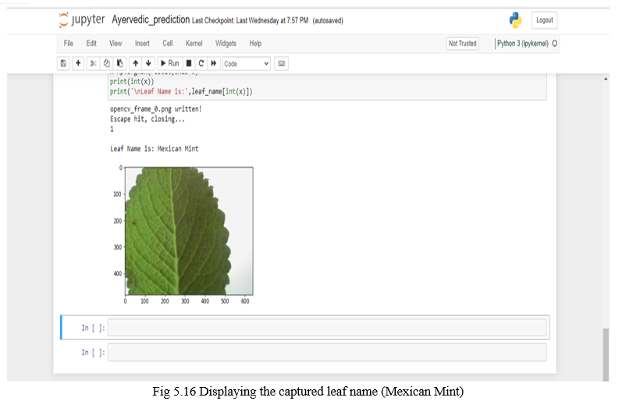Open the View menu

pyautogui.click(x=116, y=44)
